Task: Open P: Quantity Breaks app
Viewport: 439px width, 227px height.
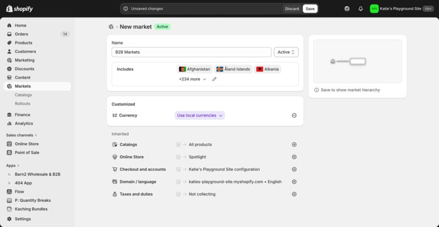Action: click(33, 200)
